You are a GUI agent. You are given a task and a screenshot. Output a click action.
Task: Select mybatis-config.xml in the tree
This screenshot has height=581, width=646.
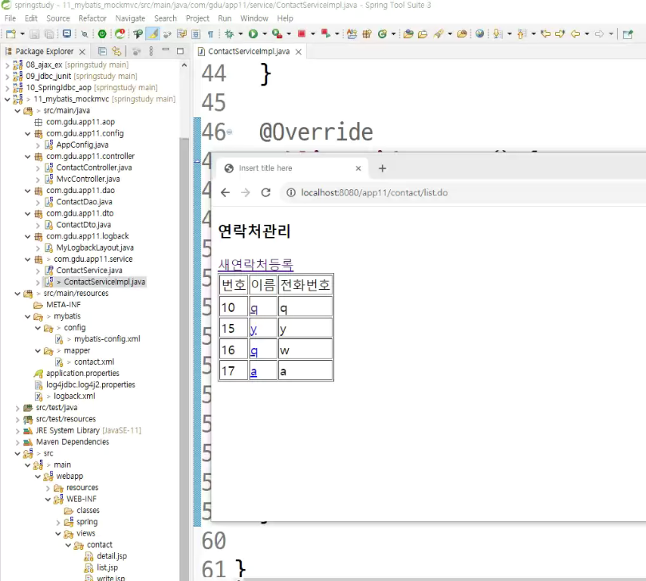click(x=107, y=338)
